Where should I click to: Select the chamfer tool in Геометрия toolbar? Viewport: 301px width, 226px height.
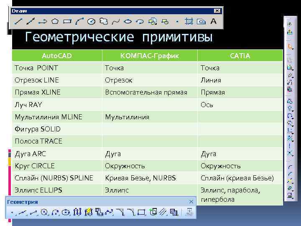click(x=120, y=212)
